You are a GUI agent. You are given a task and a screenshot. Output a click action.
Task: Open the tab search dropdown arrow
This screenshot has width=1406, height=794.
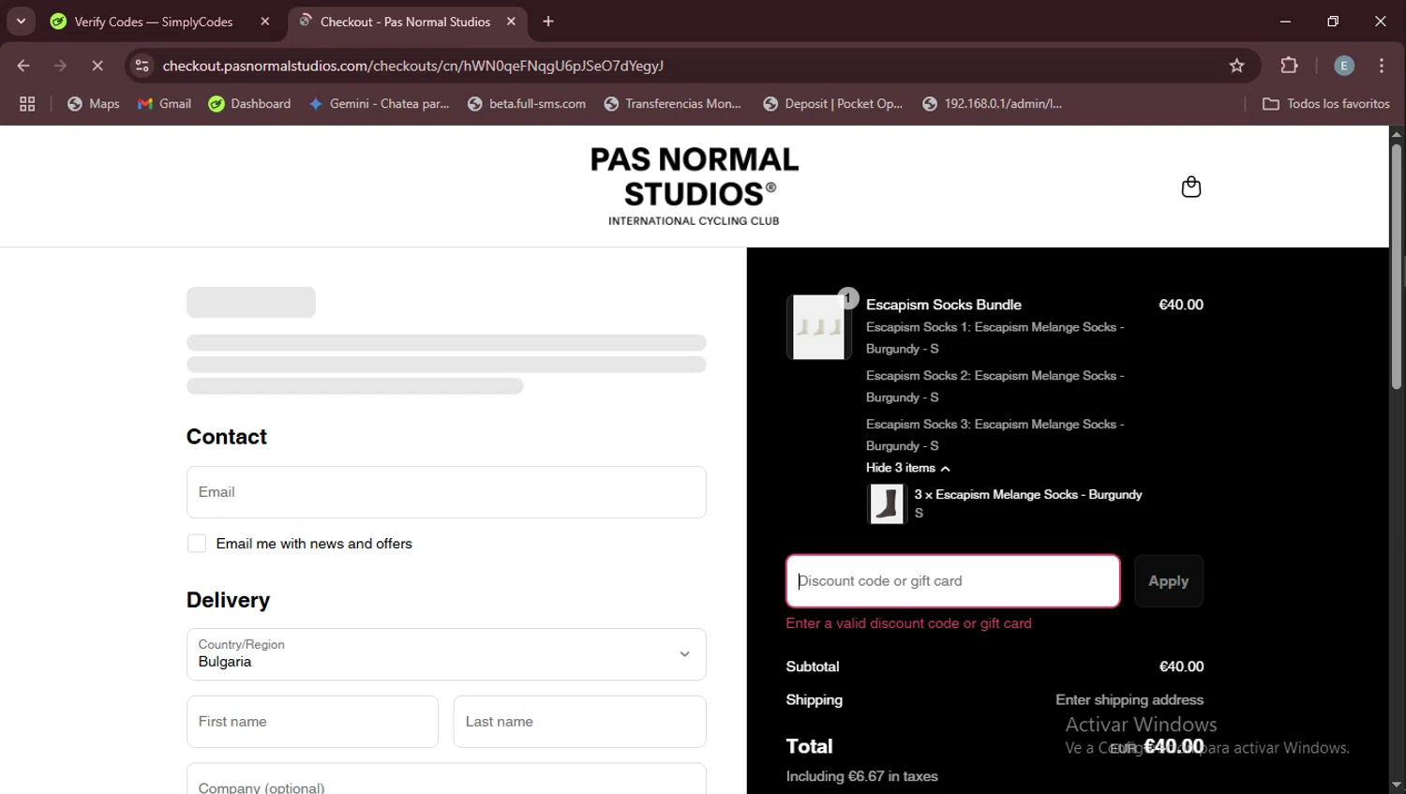[x=21, y=22]
